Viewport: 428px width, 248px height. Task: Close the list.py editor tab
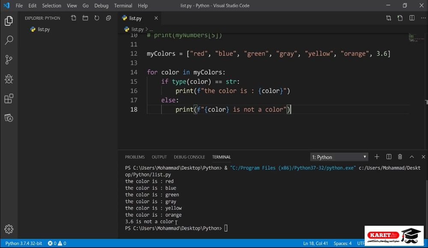tap(156, 18)
